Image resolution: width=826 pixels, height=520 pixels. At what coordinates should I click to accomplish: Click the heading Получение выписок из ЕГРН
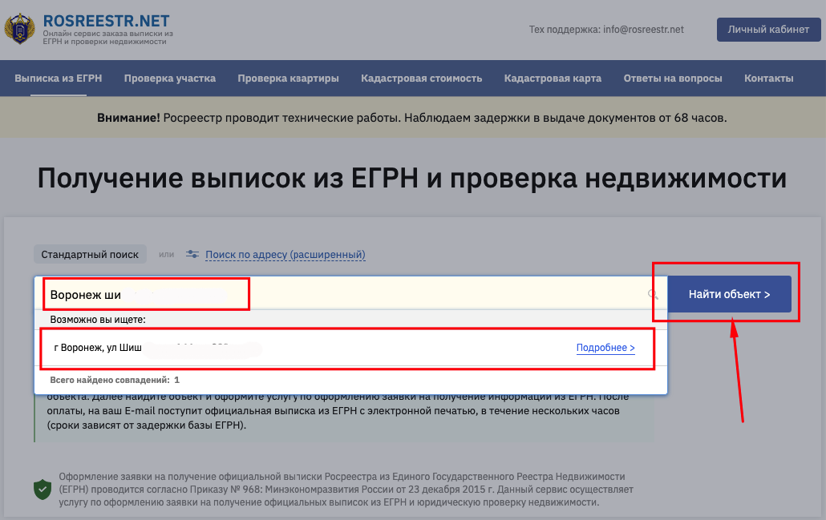click(412, 178)
